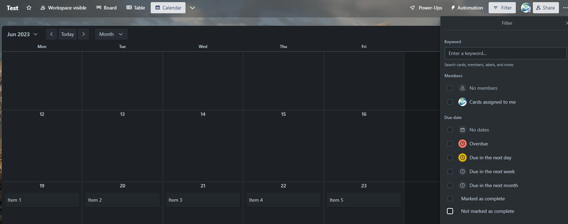Click the Not marked as complete label

click(x=487, y=211)
